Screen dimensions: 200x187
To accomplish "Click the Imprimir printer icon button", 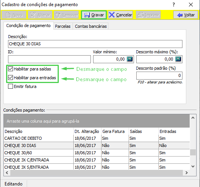I will click(x=148, y=15).
